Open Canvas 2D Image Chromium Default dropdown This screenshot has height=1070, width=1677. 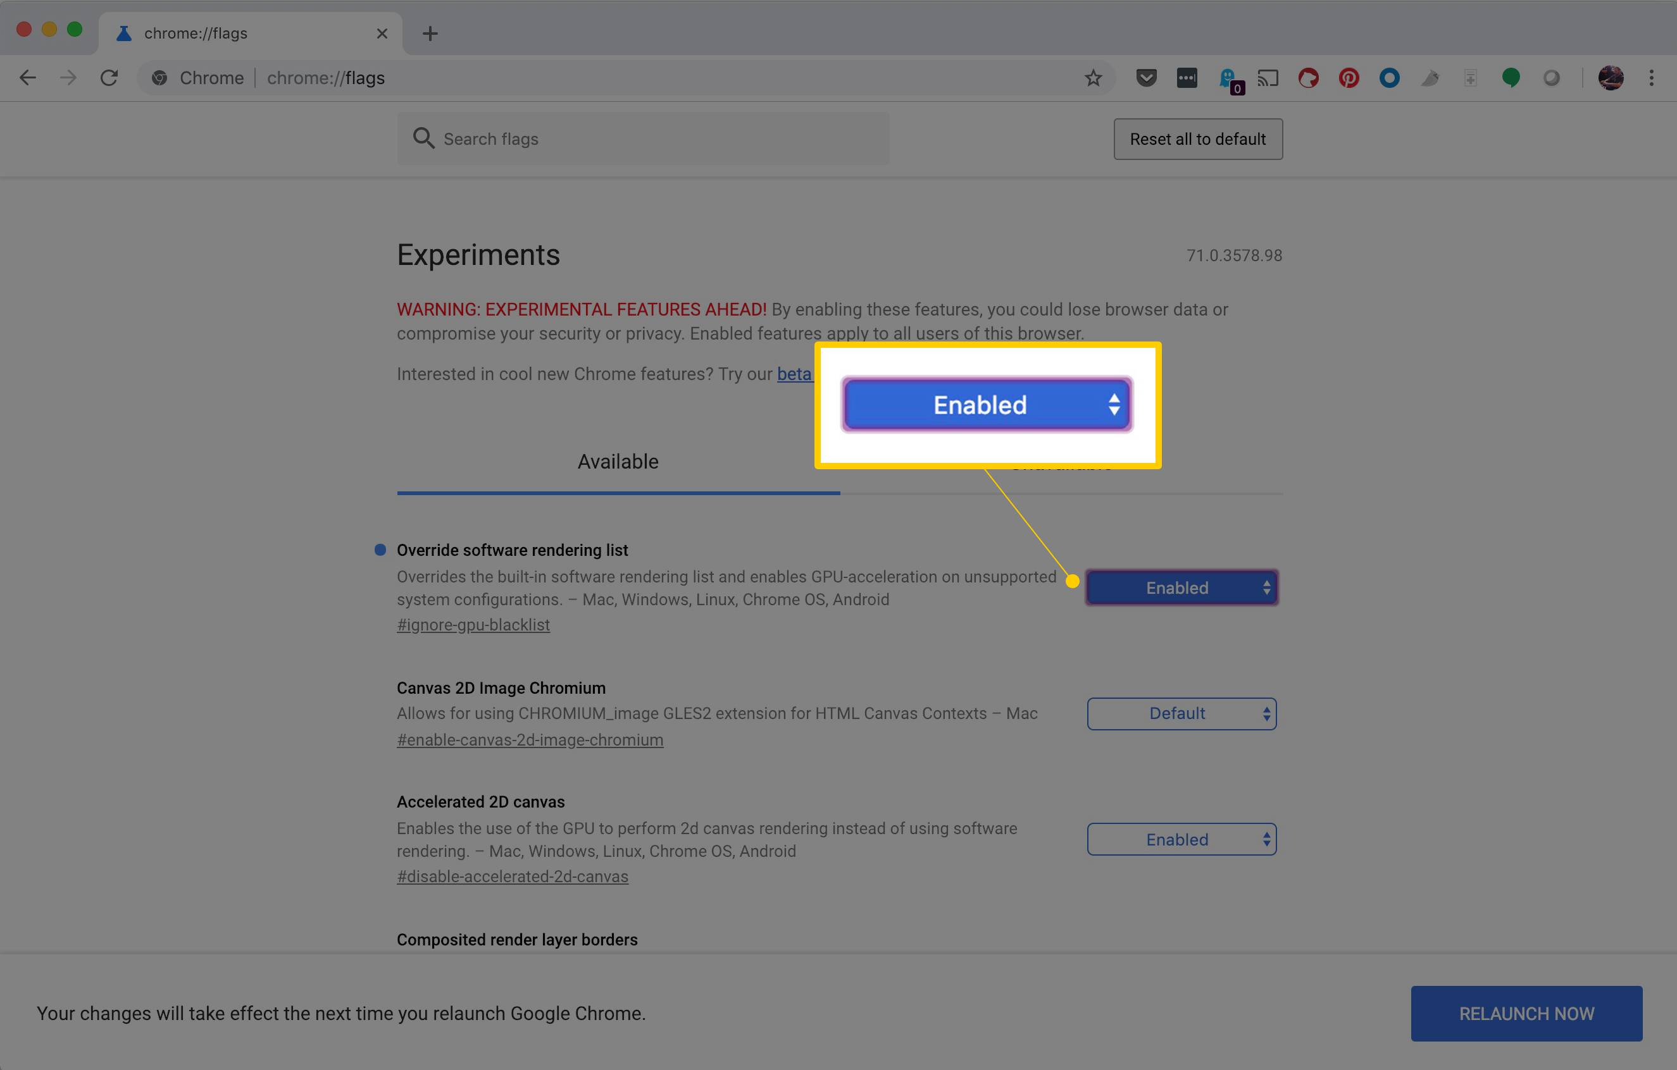[x=1182, y=713]
